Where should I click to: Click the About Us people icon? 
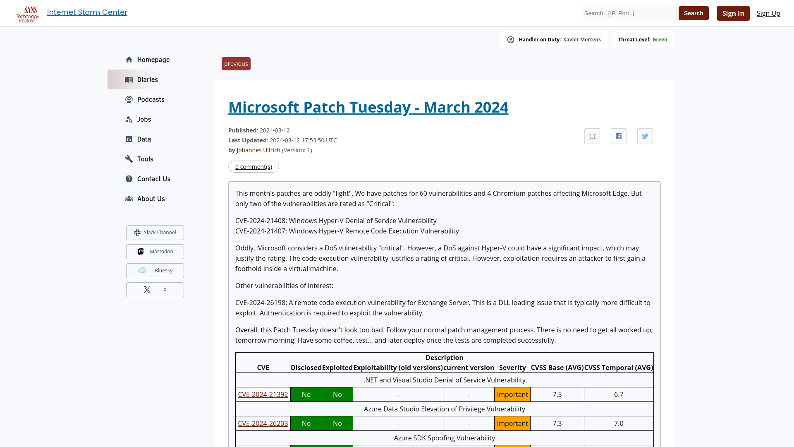(129, 199)
